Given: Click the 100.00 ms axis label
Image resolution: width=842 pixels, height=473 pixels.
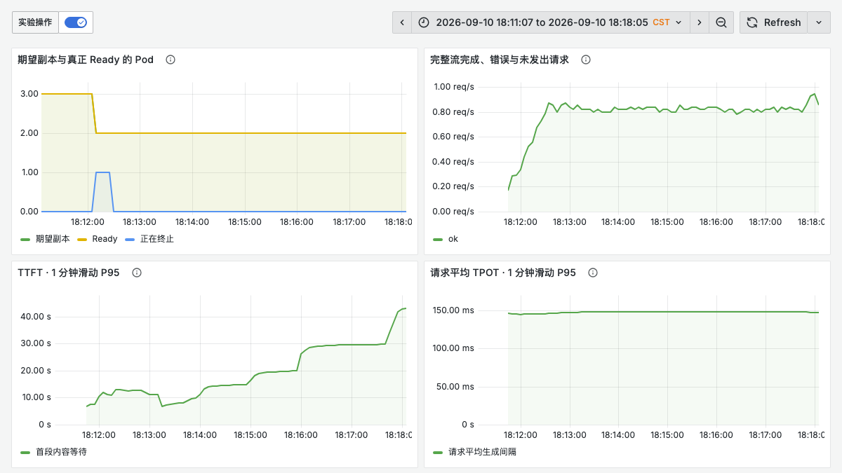Looking at the screenshot, I should 455,348.
